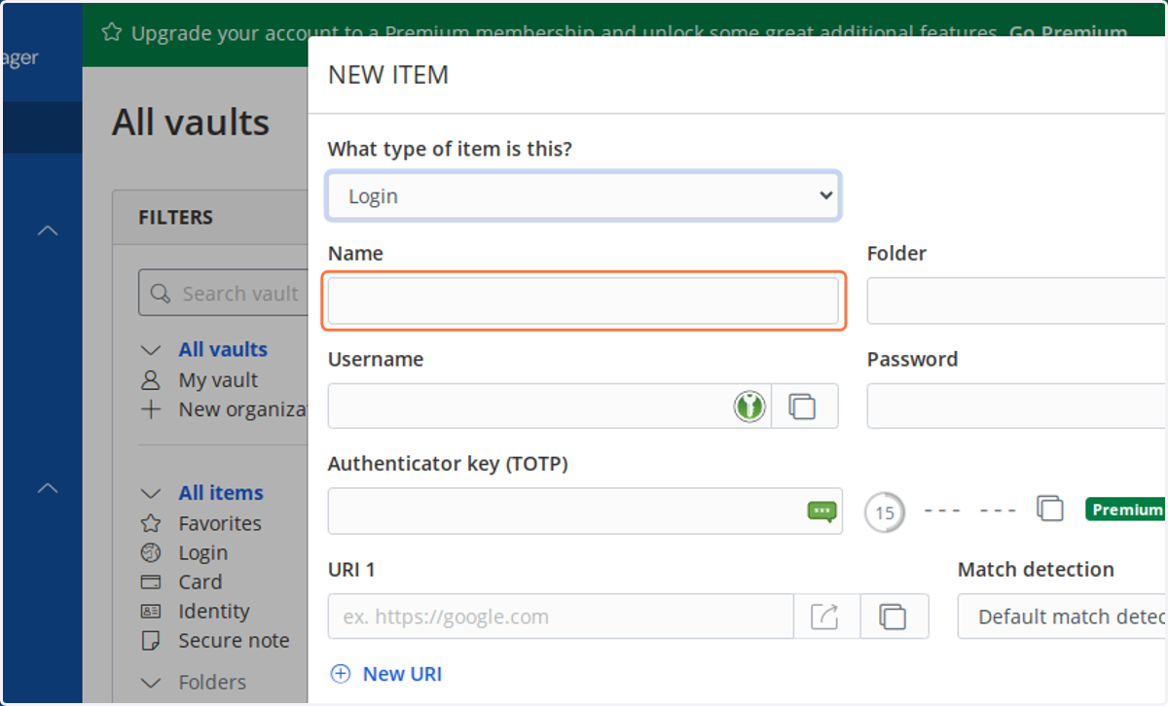Screen dimensions: 1168x706
Task: Click the green Premium badge
Action: (x=1127, y=509)
